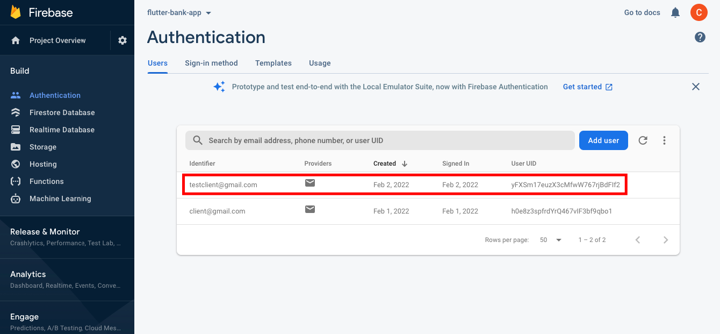The height and width of the screenshot is (334, 720).
Task: Sort by the Created column header
Action: (x=385, y=164)
